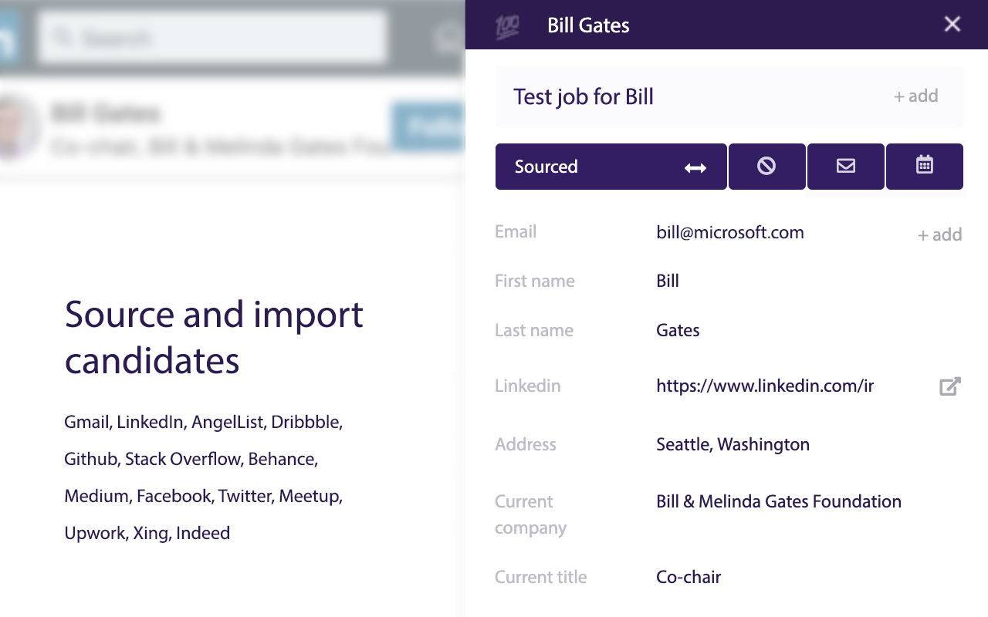This screenshot has width=988, height=617.
Task: Click the blurred blue button on background profile
Action: pyautogui.click(x=428, y=126)
